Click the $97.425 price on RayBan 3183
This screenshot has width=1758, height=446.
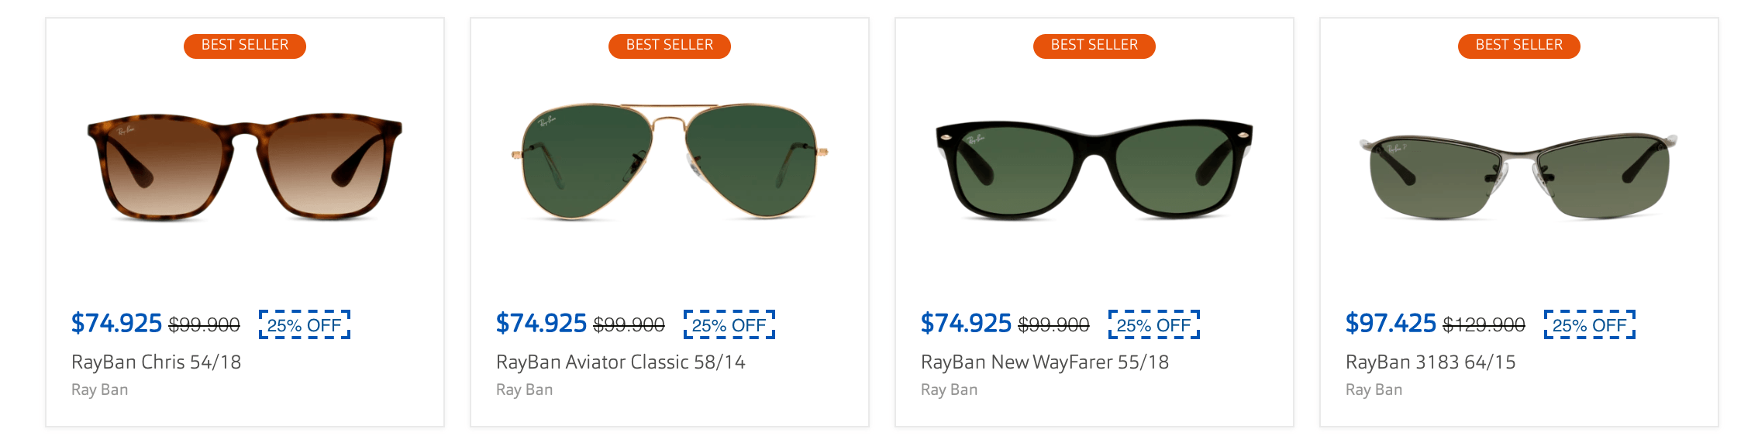[x=1391, y=324]
